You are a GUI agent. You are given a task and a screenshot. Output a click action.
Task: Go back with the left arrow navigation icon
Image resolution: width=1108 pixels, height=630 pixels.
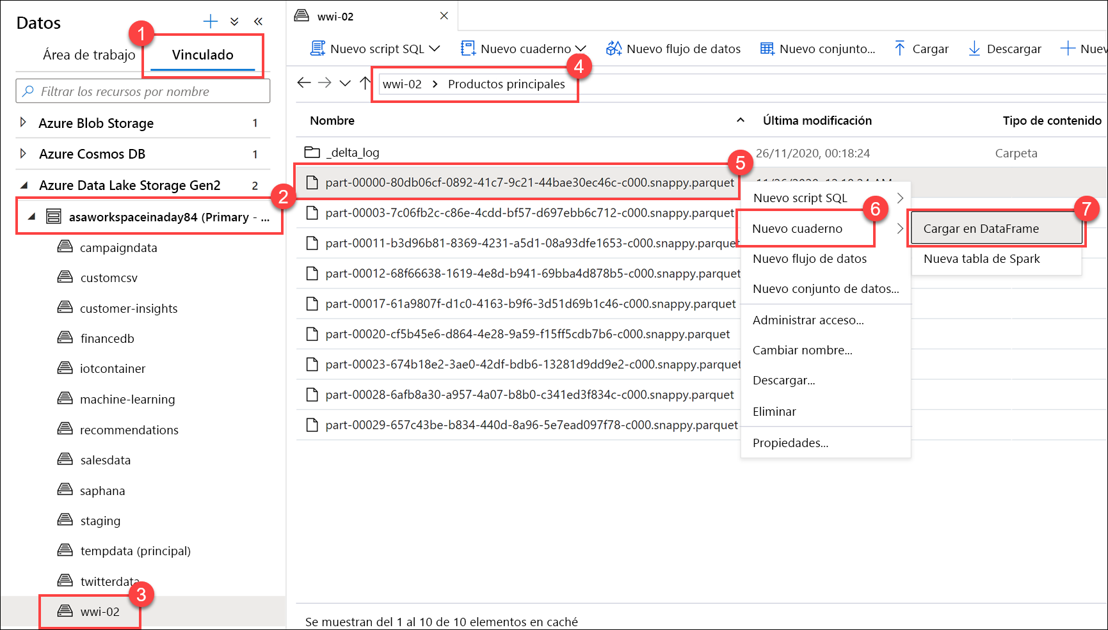304,83
